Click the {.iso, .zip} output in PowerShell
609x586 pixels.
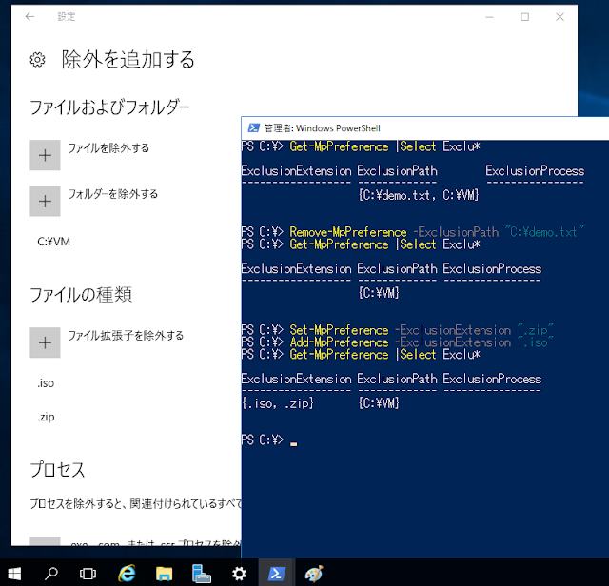tap(277, 403)
